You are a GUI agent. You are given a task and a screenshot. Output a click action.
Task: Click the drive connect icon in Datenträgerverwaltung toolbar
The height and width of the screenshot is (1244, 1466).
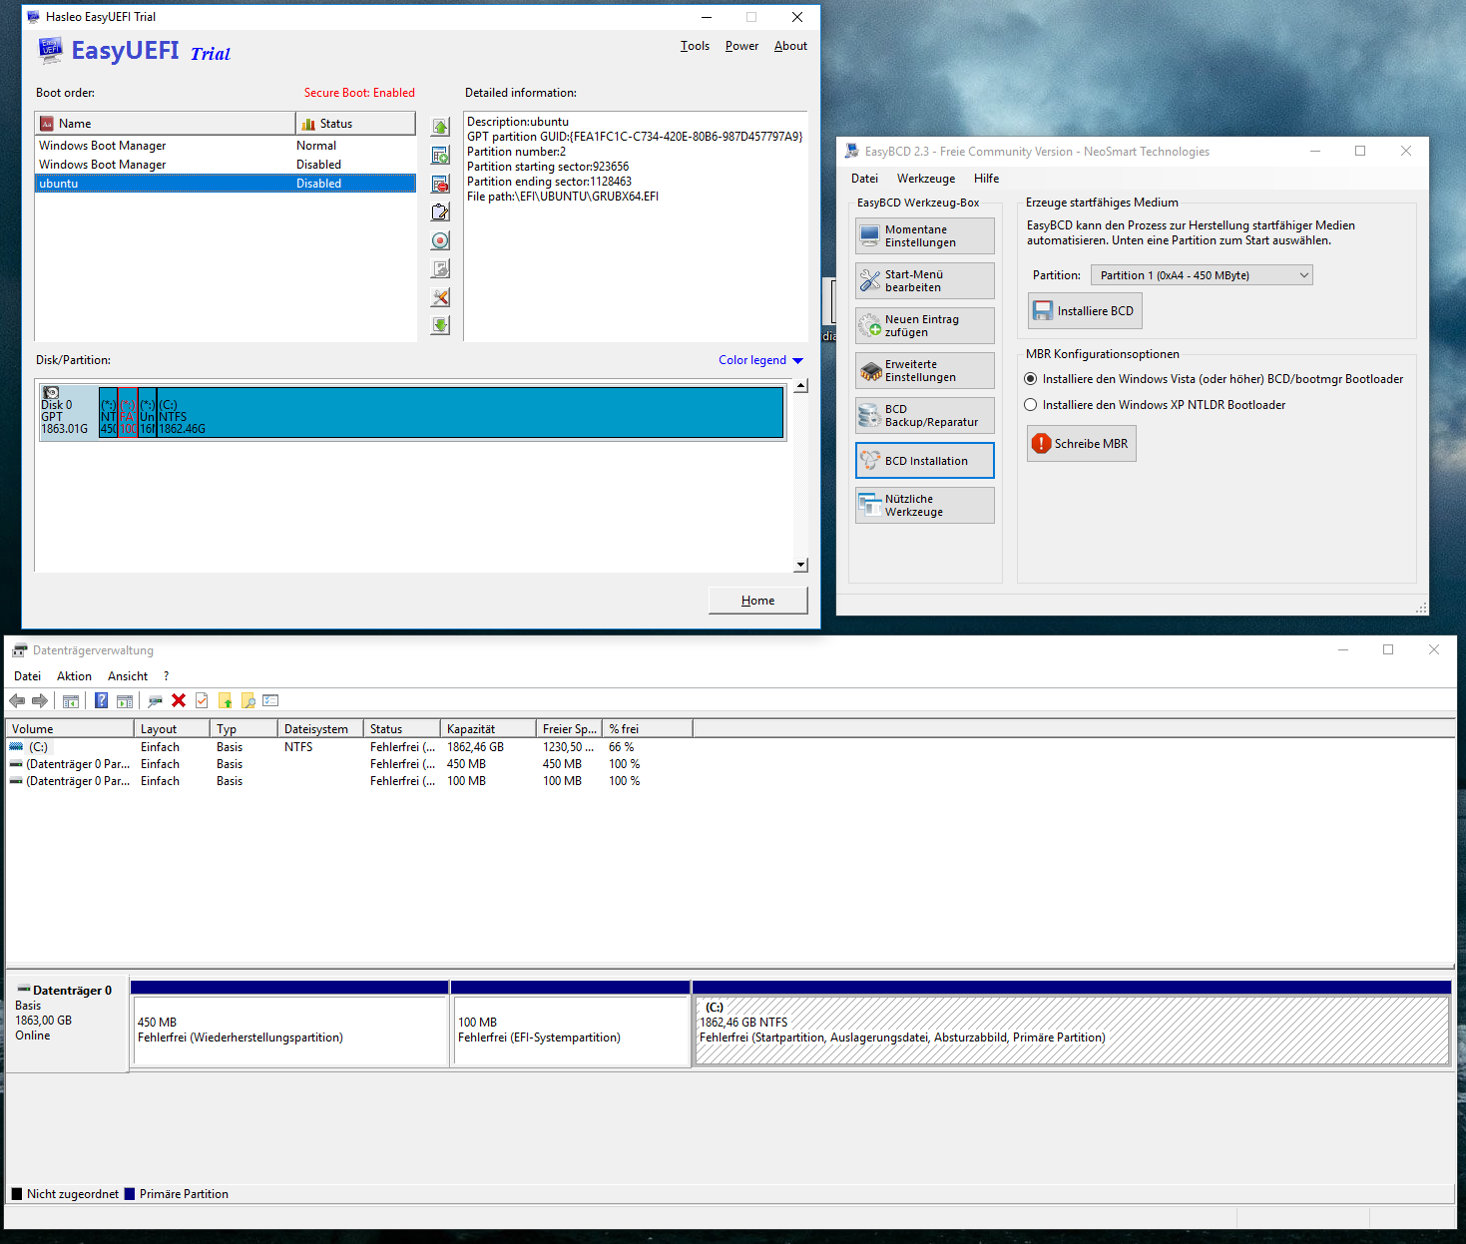155,700
